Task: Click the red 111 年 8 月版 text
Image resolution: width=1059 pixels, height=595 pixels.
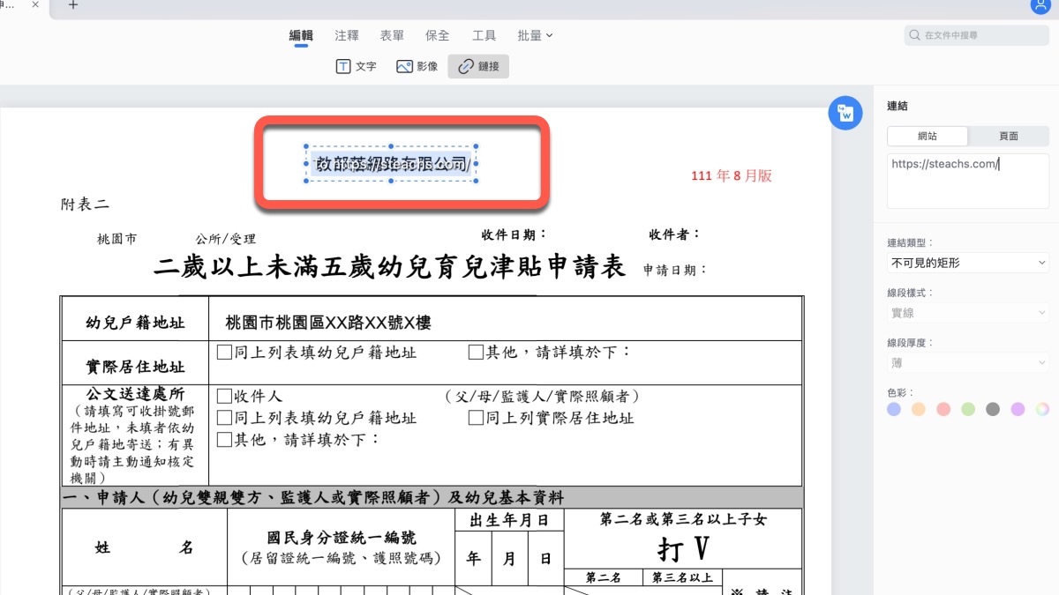Action: tap(732, 175)
